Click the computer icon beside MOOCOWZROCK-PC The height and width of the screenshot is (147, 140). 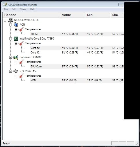[10, 20]
